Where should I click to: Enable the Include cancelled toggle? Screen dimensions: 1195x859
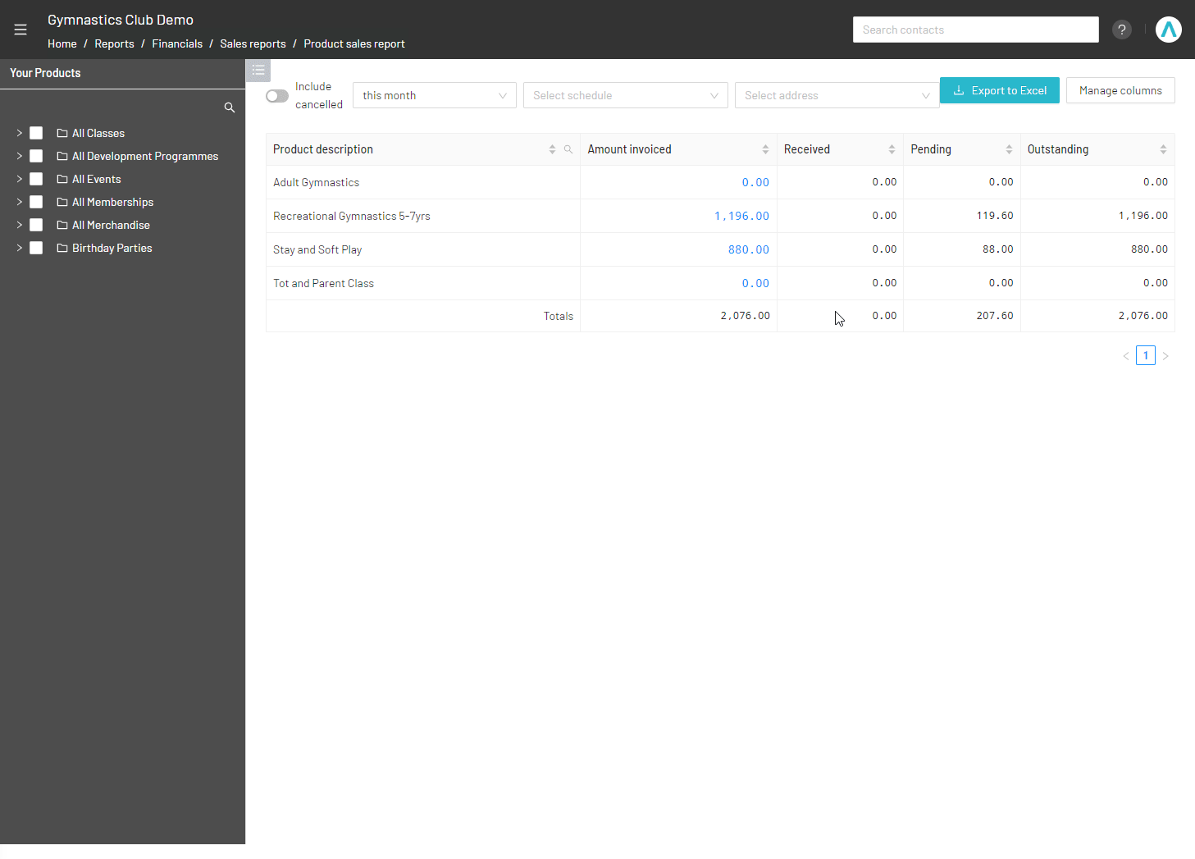[x=276, y=95]
